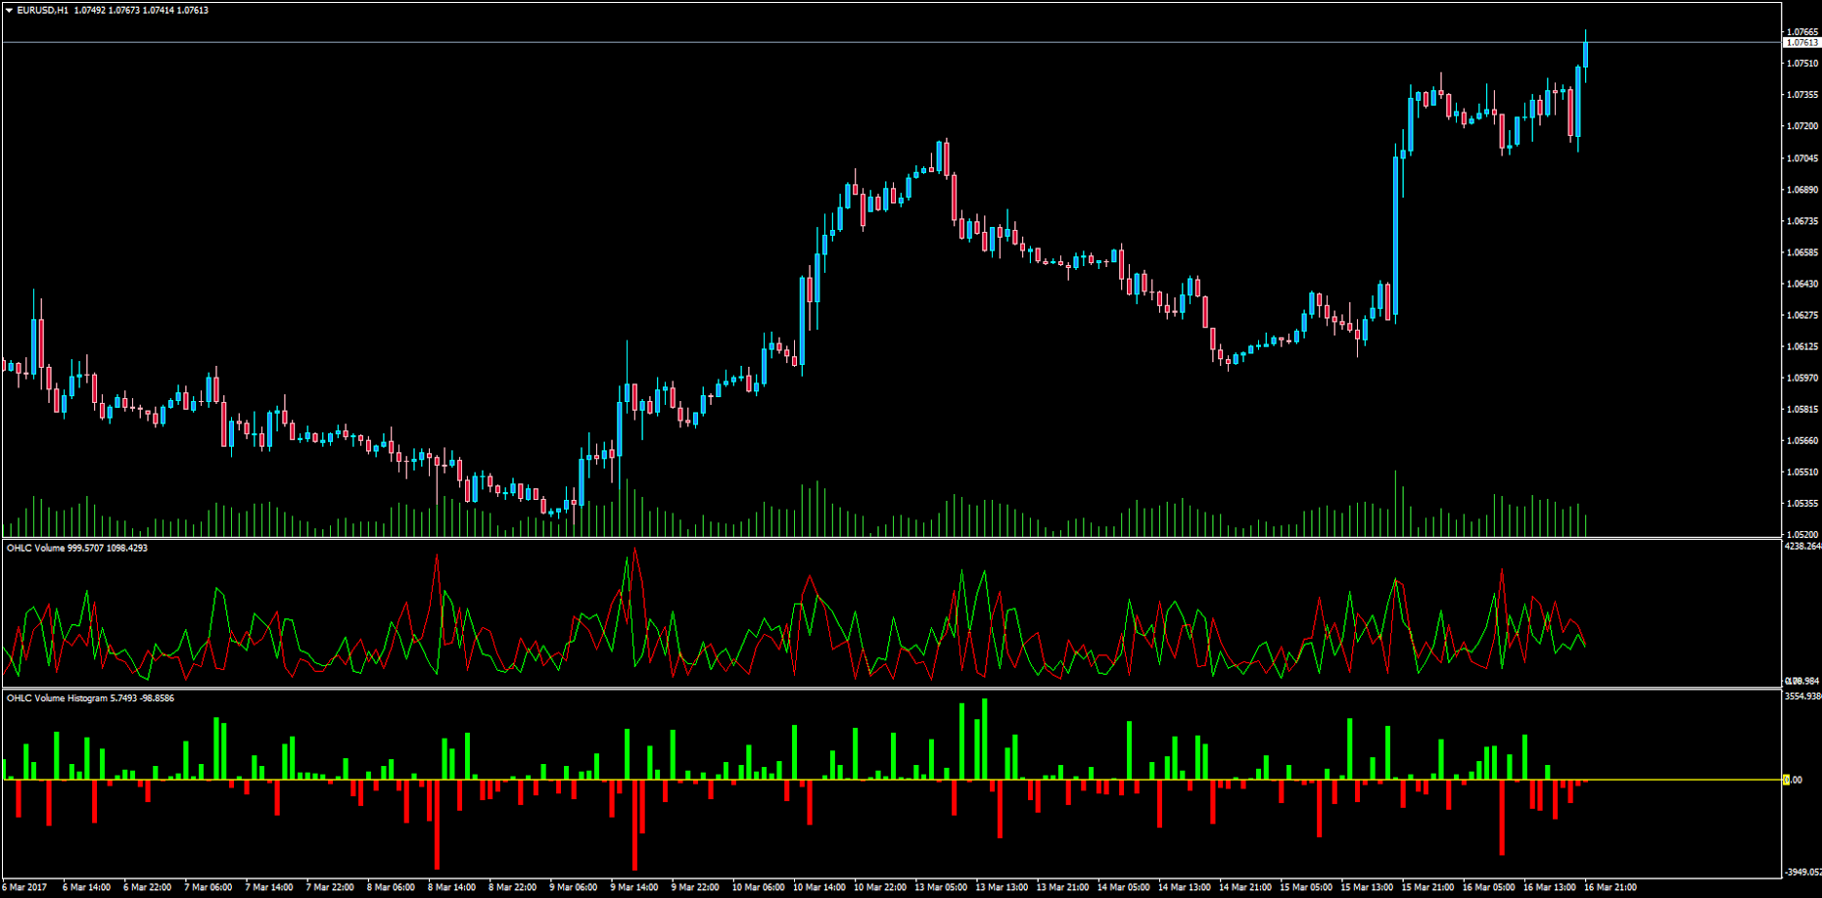The image size is (1822, 898).
Task: Click price scale label 1.06275
Action: coord(1802,315)
